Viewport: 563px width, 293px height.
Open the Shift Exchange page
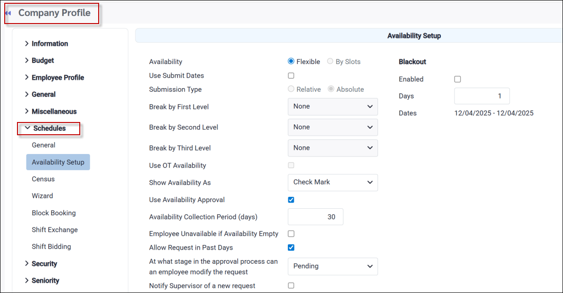click(x=54, y=230)
